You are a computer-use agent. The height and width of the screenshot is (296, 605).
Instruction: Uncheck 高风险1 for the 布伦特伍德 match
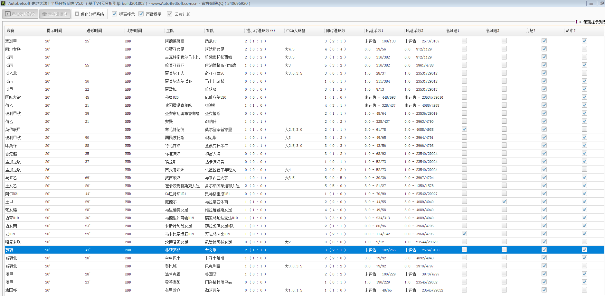pos(464,129)
